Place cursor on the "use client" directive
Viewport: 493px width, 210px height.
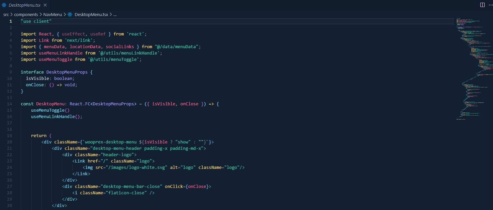36,21
